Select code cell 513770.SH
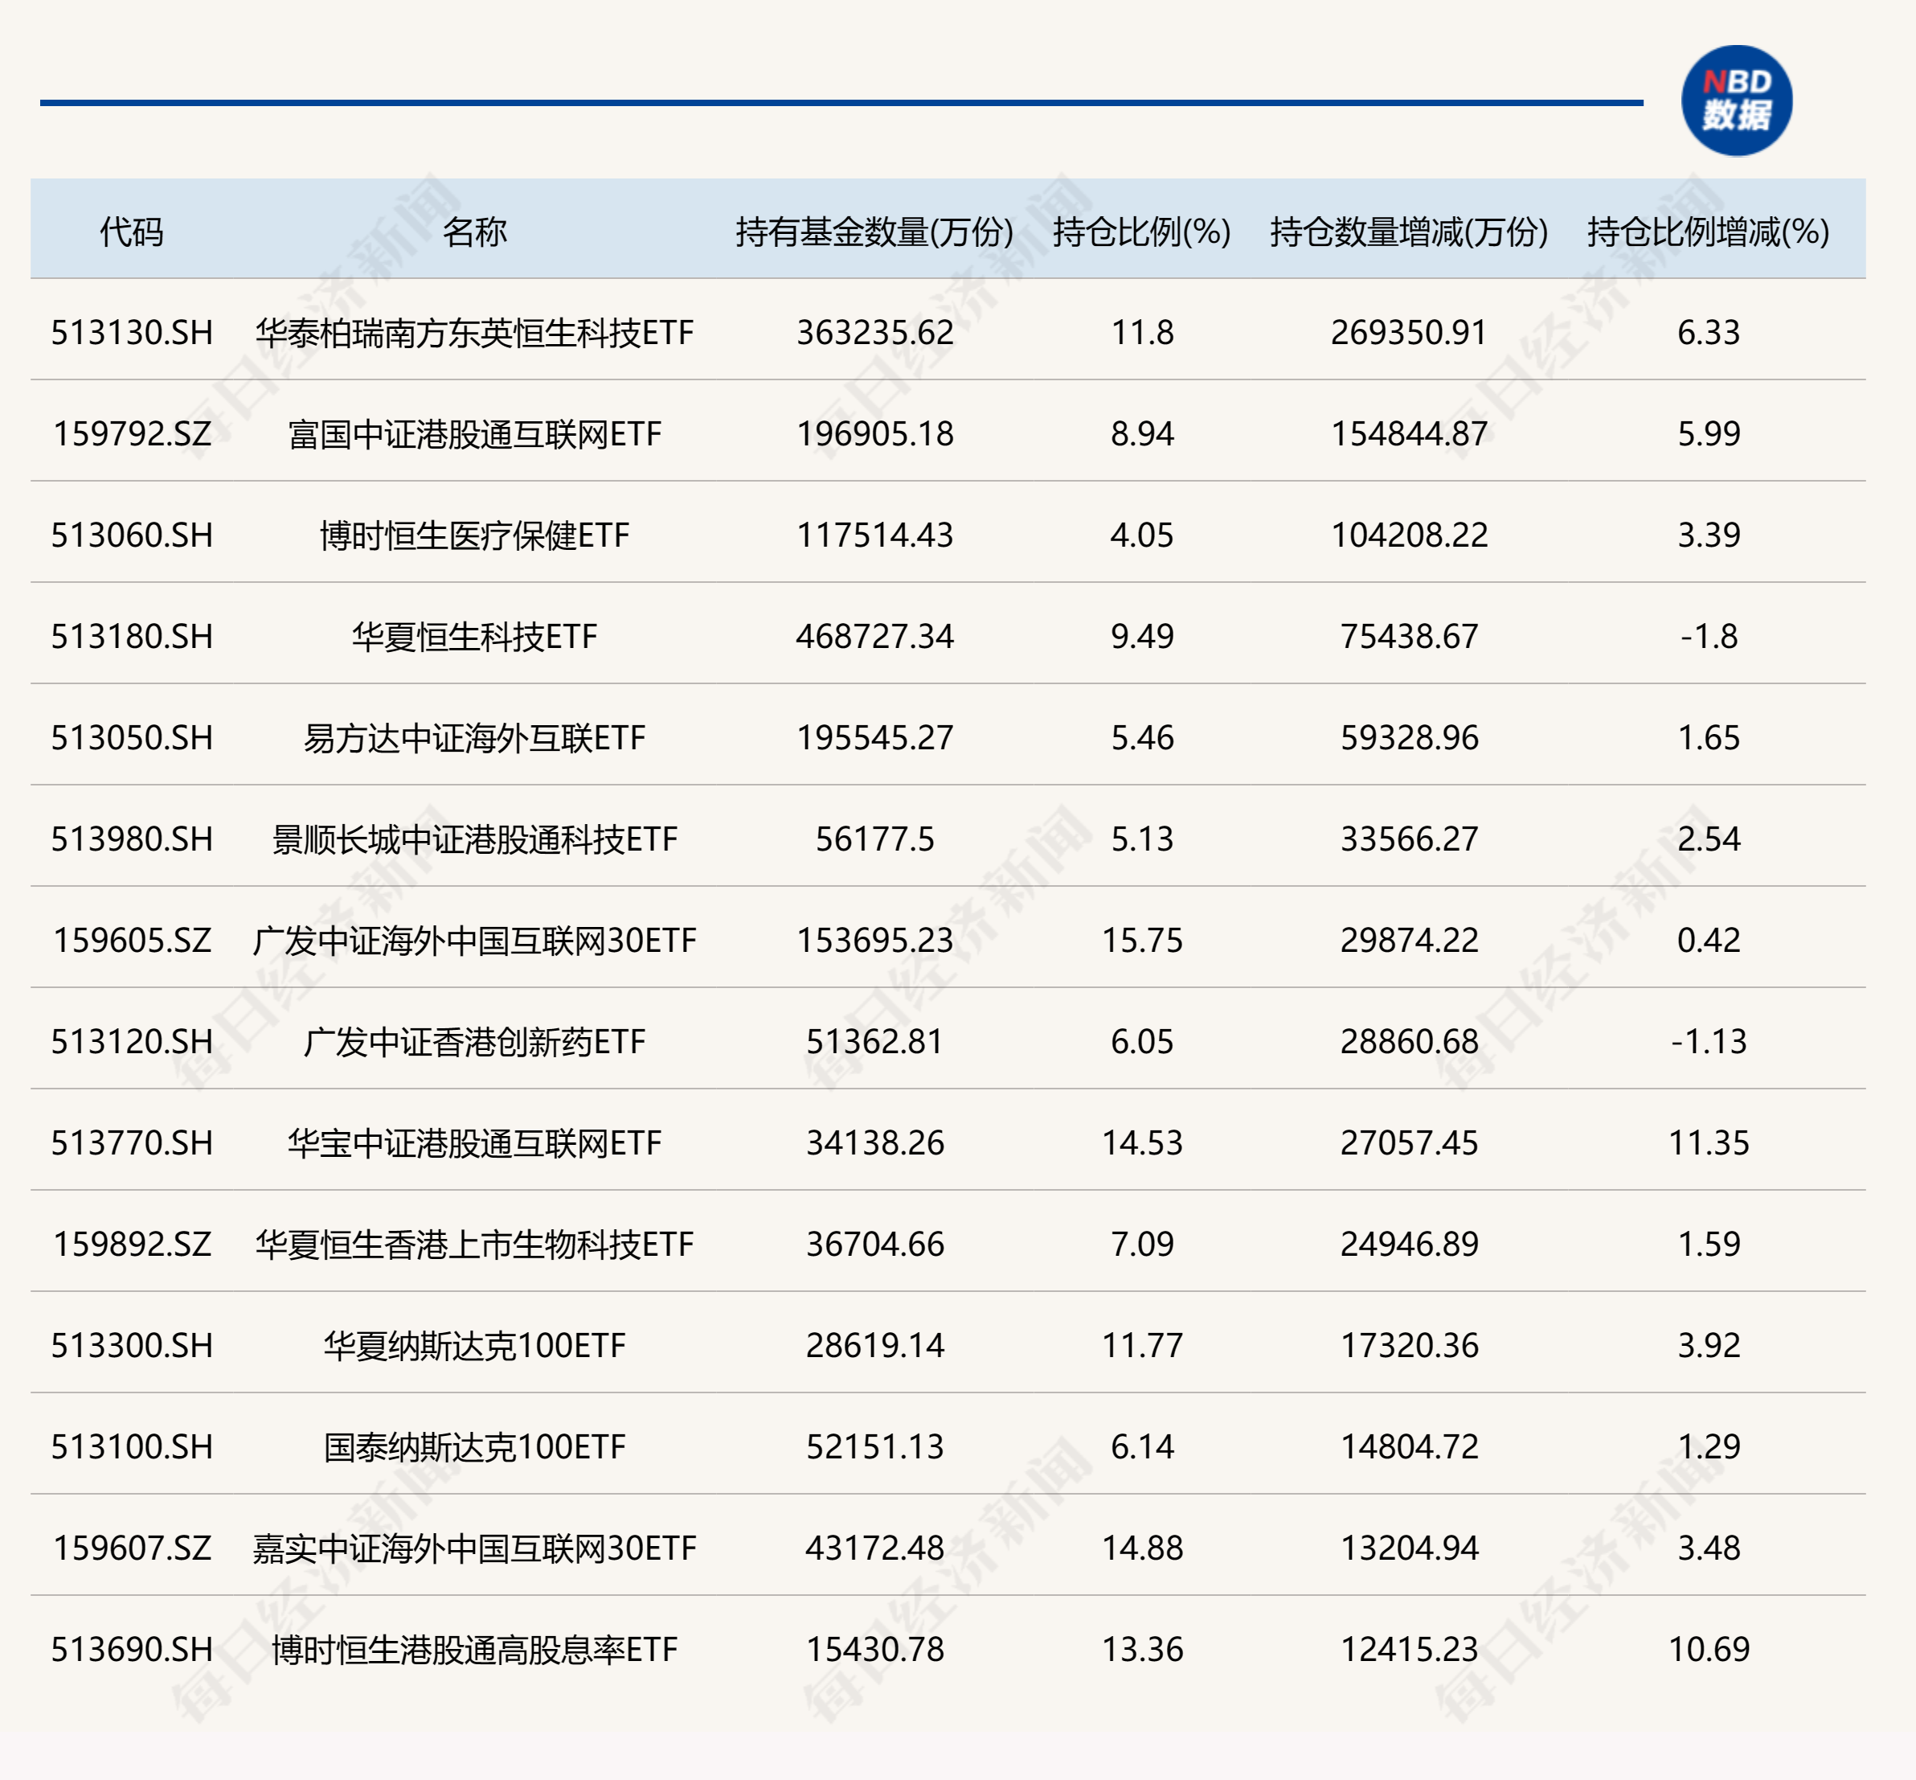 [132, 1142]
